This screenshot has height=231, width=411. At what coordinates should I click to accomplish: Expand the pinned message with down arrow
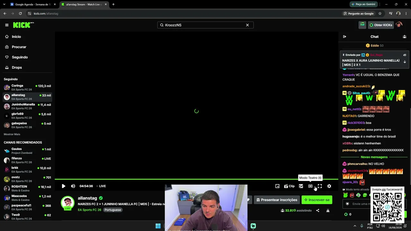click(x=405, y=62)
